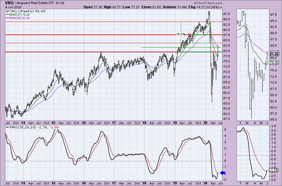Click the green EMA(17) legend line swatch
This screenshot has height=186, width=282.
pos(7,14)
